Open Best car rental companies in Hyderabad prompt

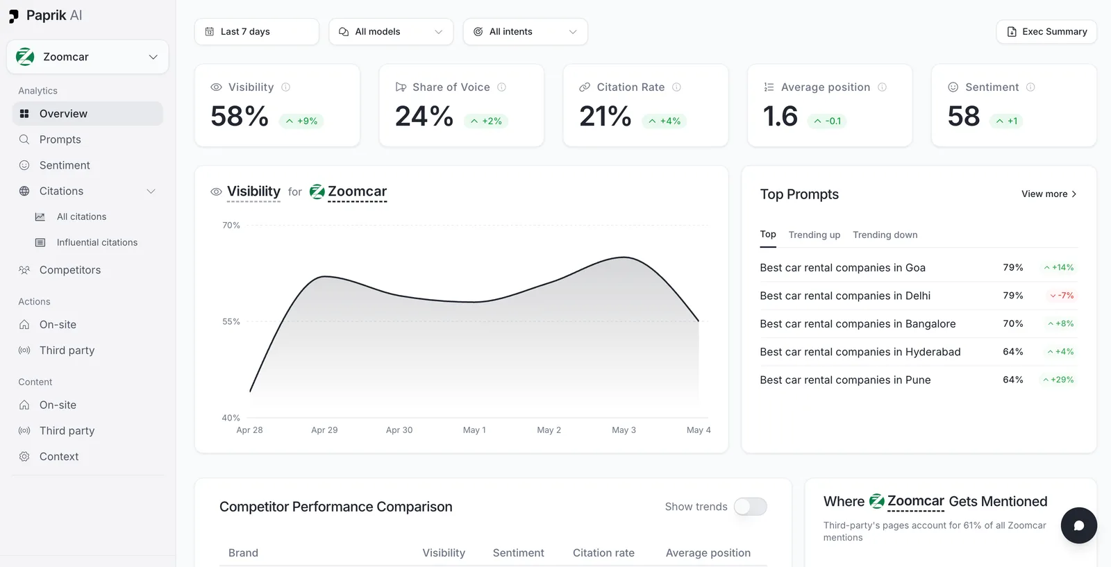[x=919, y=352]
